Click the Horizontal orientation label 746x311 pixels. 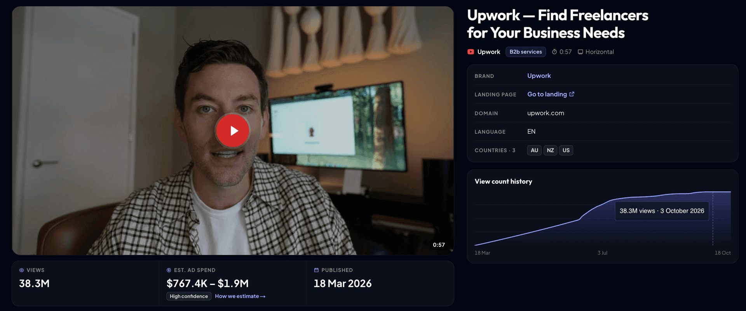(x=600, y=52)
